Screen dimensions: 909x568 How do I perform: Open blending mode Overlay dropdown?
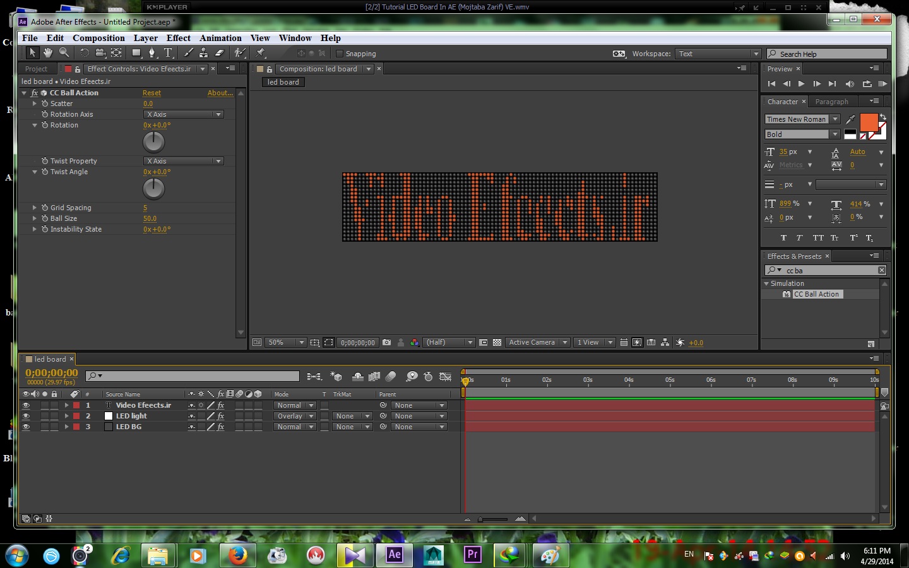click(x=295, y=416)
